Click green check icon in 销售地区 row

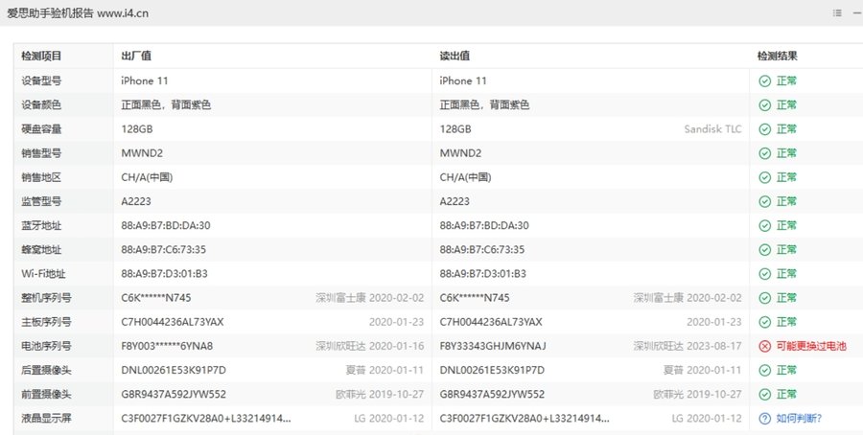tap(764, 177)
